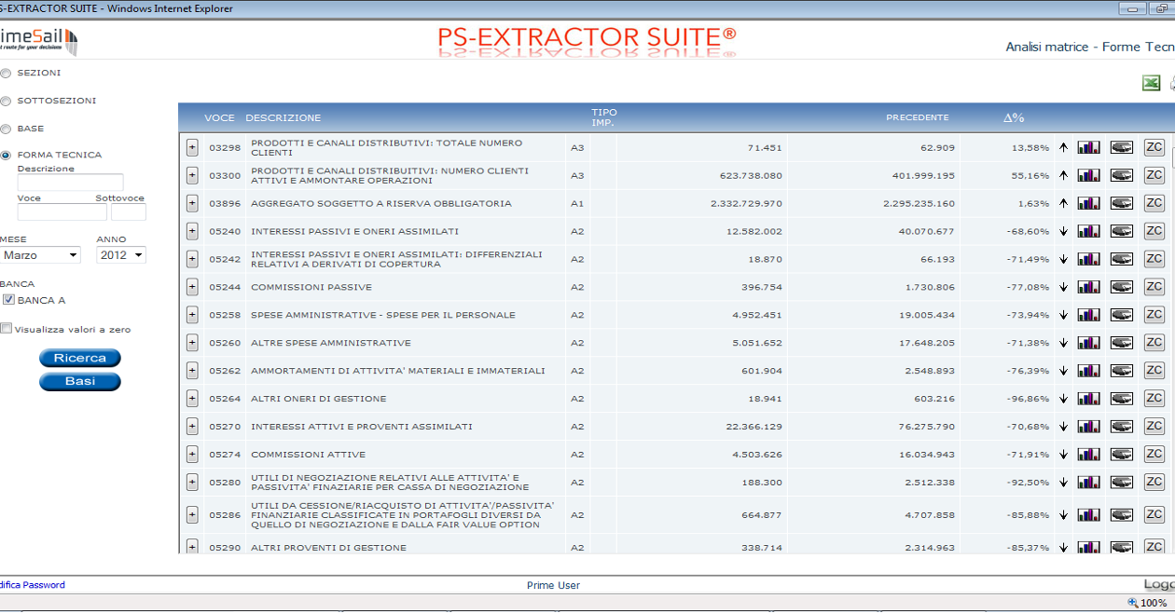The height and width of the screenshot is (613, 1175).
Task: Sort by VOCE column header
Action: [219, 118]
